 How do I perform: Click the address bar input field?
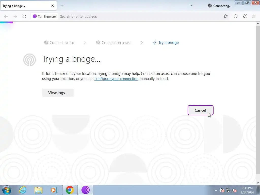[140, 17]
